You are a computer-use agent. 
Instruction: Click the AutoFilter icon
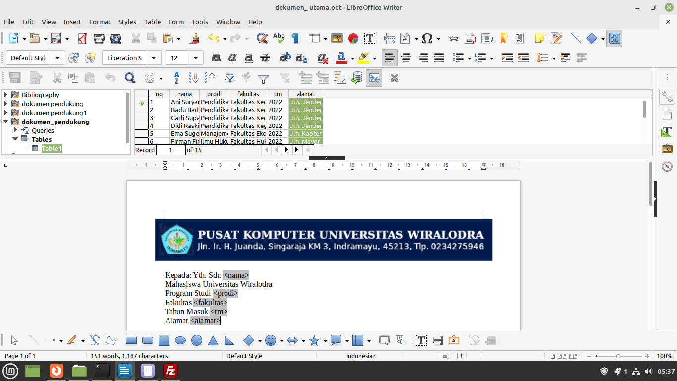pos(230,78)
